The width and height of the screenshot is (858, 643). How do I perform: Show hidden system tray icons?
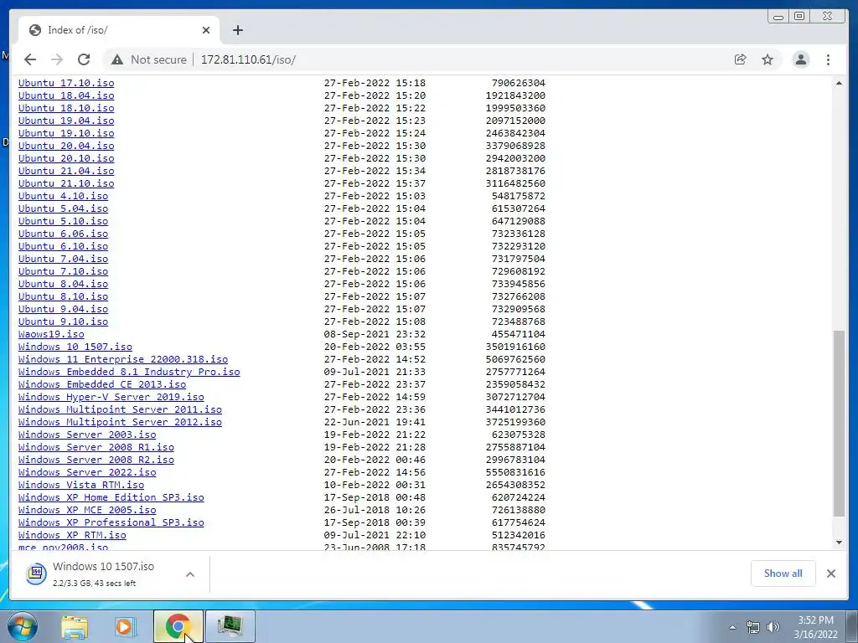click(x=732, y=627)
